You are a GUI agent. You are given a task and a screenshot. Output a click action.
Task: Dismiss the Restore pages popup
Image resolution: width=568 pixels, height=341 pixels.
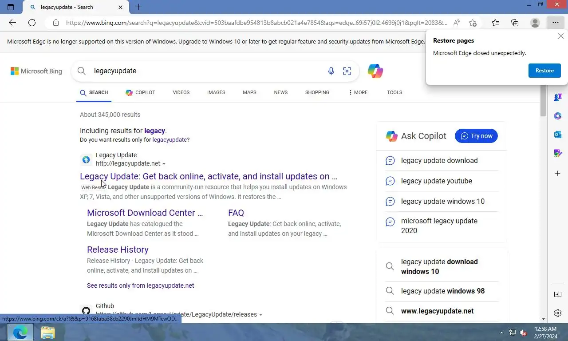(x=561, y=36)
